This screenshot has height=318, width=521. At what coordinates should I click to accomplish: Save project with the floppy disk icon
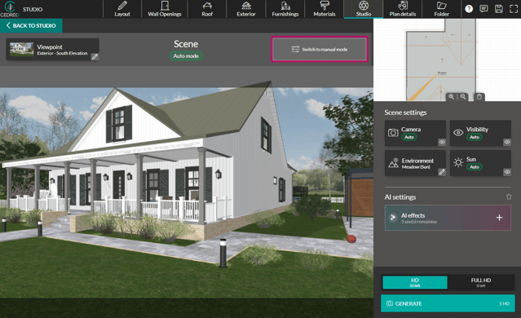(499, 9)
